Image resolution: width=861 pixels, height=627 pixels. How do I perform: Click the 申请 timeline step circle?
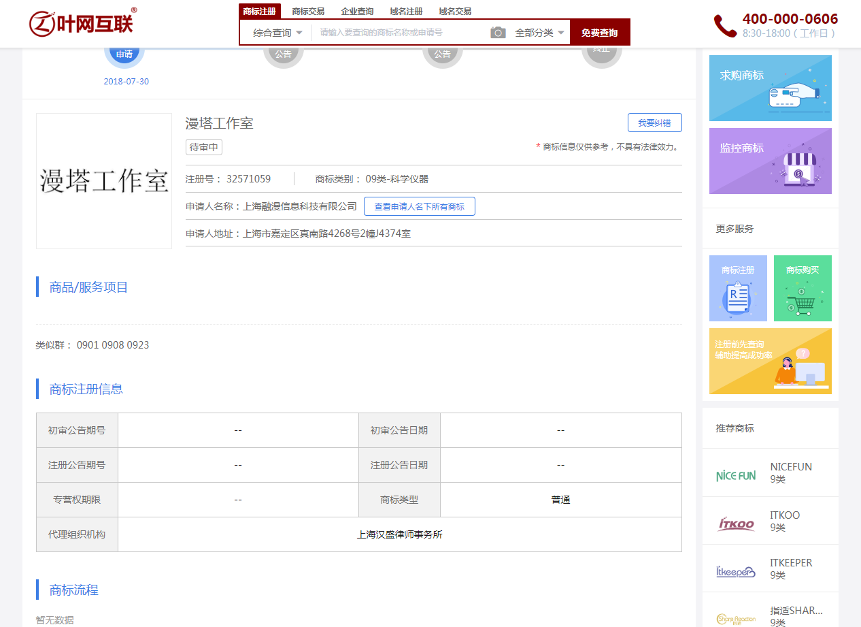pos(124,54)
